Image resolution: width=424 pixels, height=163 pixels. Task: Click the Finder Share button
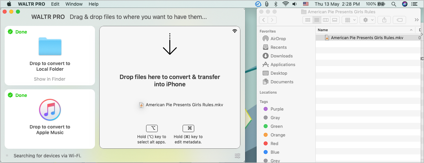pos(384,20)
